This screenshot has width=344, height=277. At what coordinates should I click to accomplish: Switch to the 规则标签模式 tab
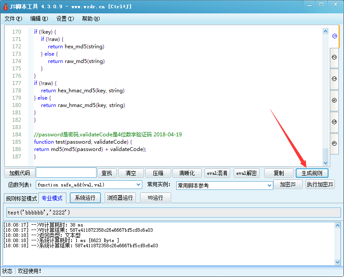tap(21, 198)
